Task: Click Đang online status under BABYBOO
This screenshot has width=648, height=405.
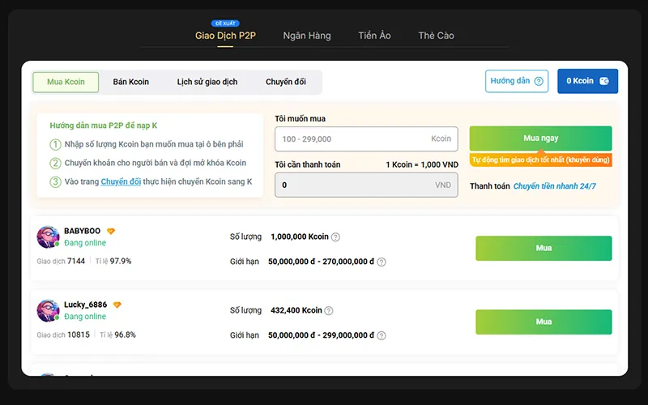Action: pyautogui.click(x=85, y=243)
